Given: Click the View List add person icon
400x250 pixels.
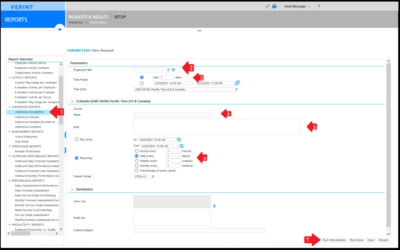Looking at the screenshot, I should pos(214,206).
